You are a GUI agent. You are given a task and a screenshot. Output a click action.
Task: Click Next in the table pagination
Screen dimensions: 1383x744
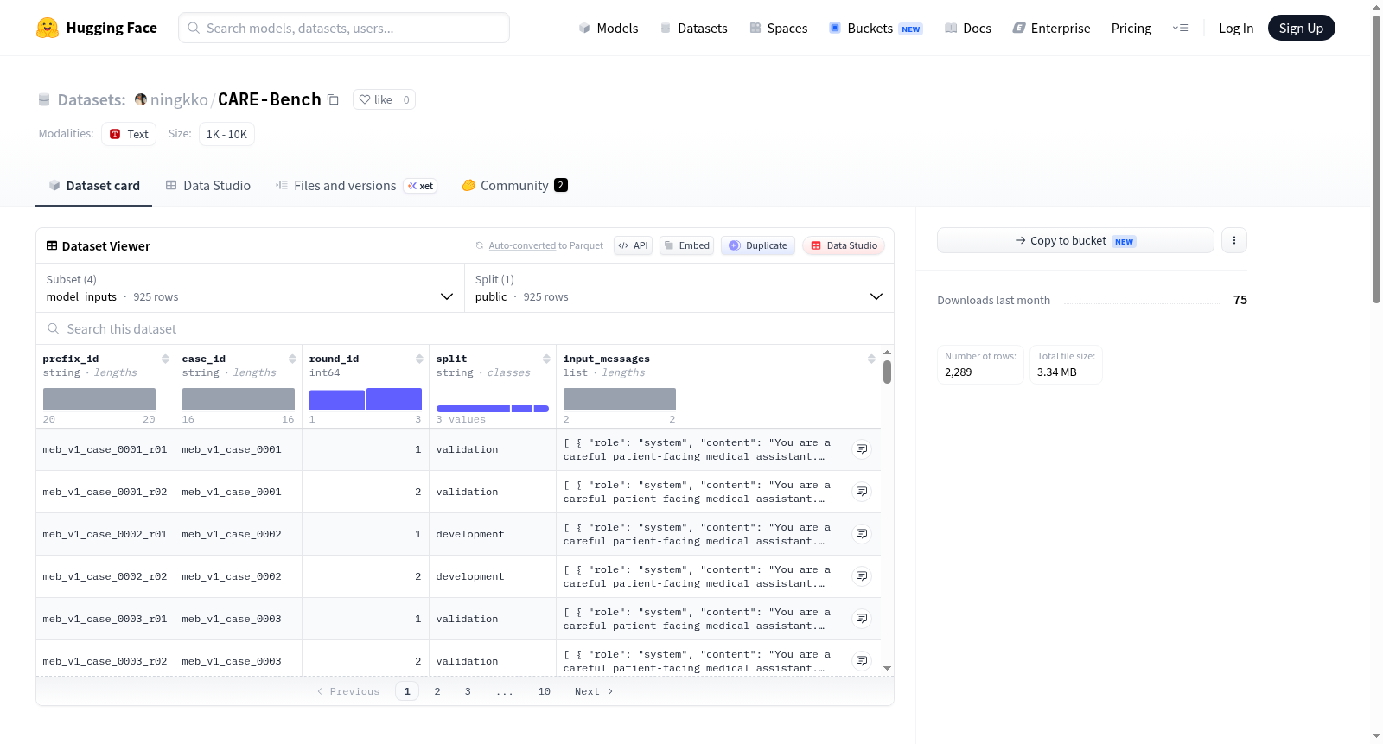[x=594, y=691]
